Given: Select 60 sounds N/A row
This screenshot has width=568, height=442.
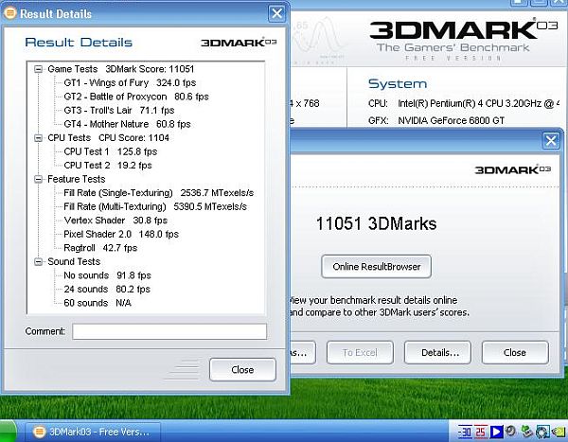Looking at the screenshot, I should pos(98,303).
